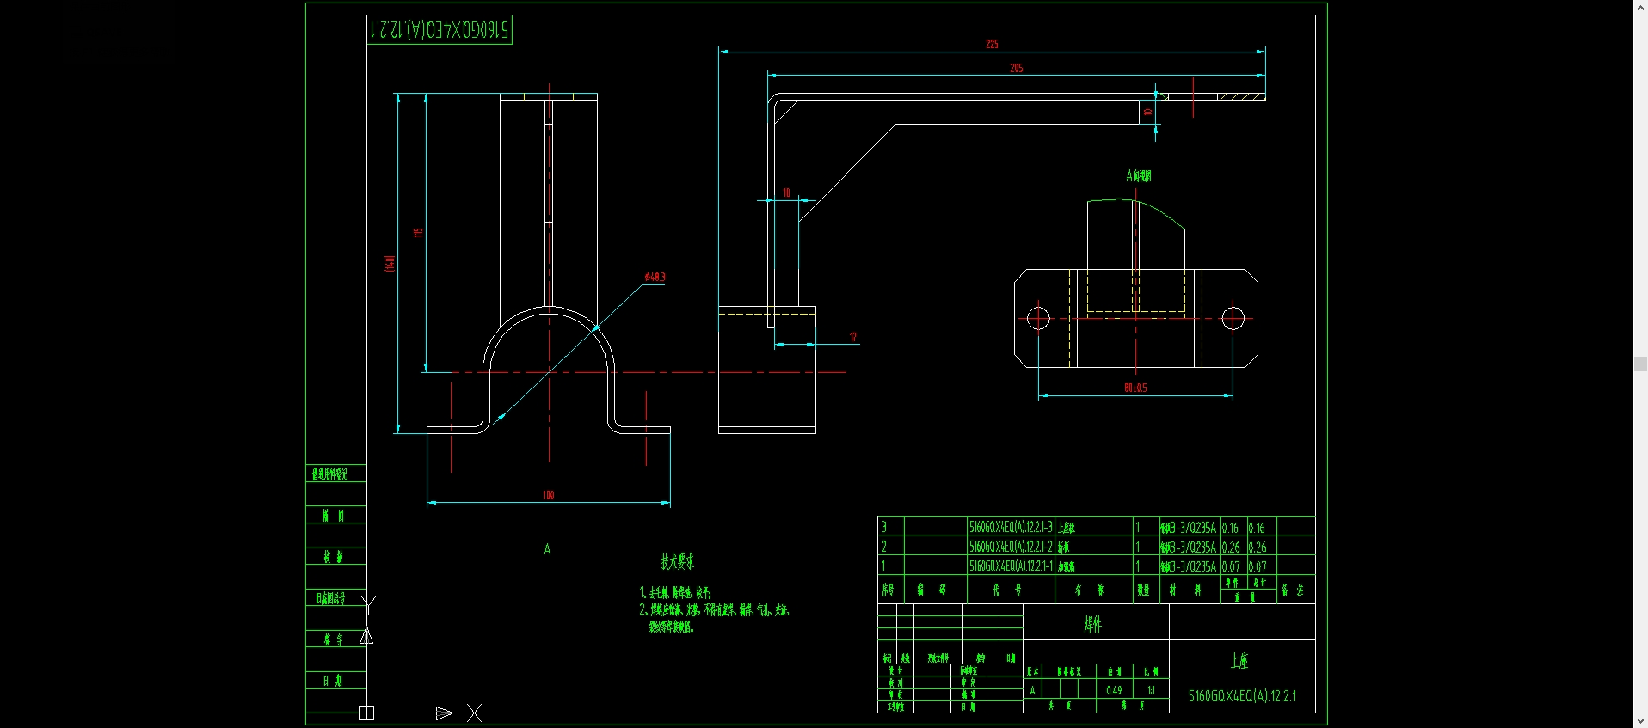Click the A向视图 view title
Viewport: 1648px width, 728px height.
point(1138,175)
